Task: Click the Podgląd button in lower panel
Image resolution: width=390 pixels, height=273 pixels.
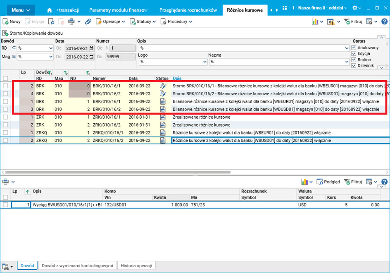Action: [x=328, y=182]
